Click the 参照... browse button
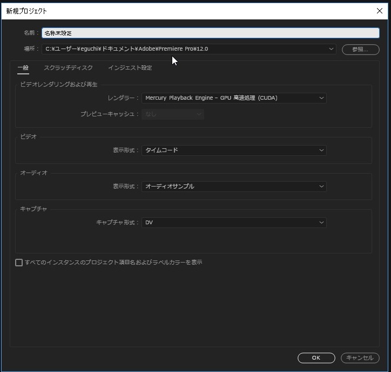This screenshot has height=372, width=391. [x=360, y=49]
